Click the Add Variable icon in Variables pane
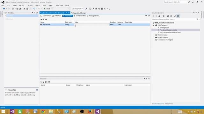 coord(41,82)
